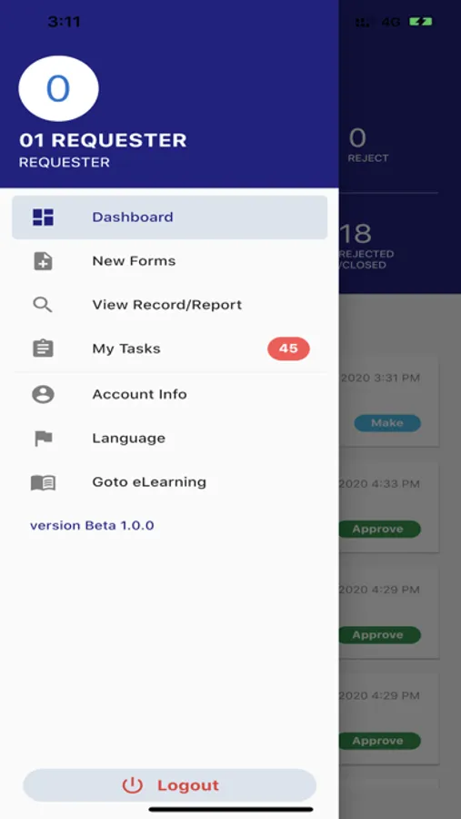Tap the Logout button
The image size is (461, 819).
(x=170, y=785)
